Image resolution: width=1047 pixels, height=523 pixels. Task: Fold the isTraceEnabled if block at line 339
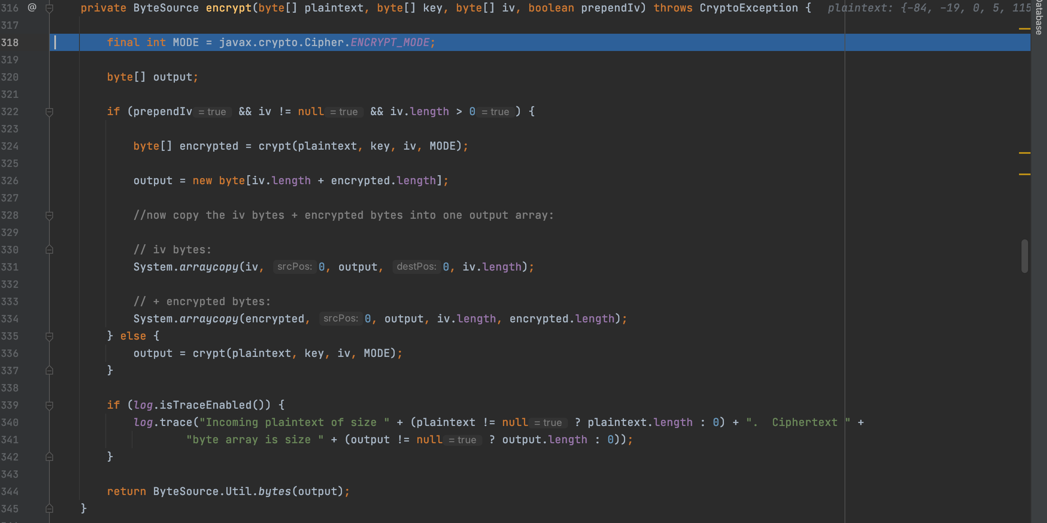49,405
